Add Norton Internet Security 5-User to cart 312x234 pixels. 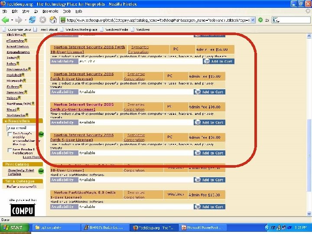click(x=210, y=153)
